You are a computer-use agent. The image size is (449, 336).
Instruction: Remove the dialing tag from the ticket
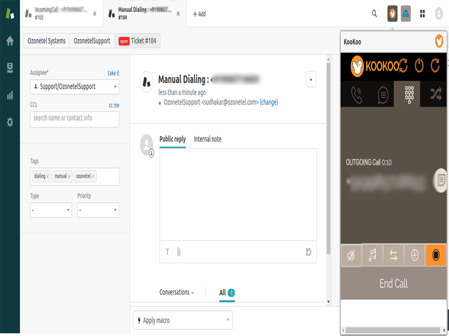(47, 176)
